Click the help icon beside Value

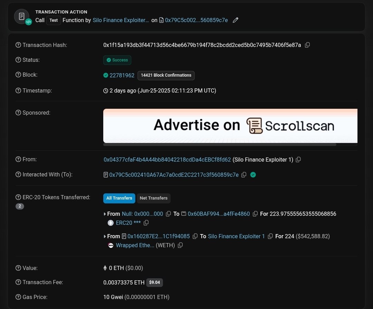tap(18, 268)
